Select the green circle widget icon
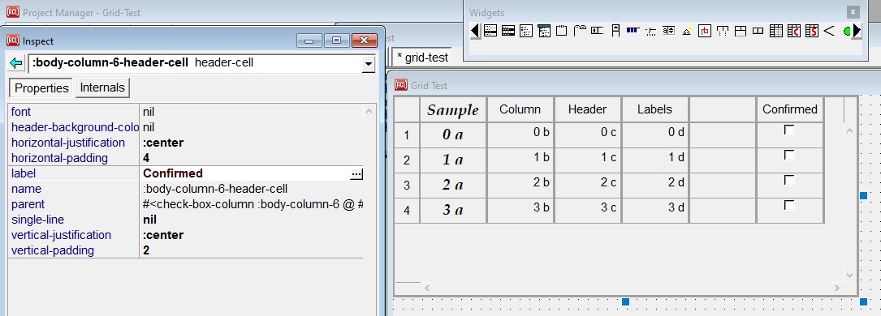881x316 pixels. pos(847,32)
